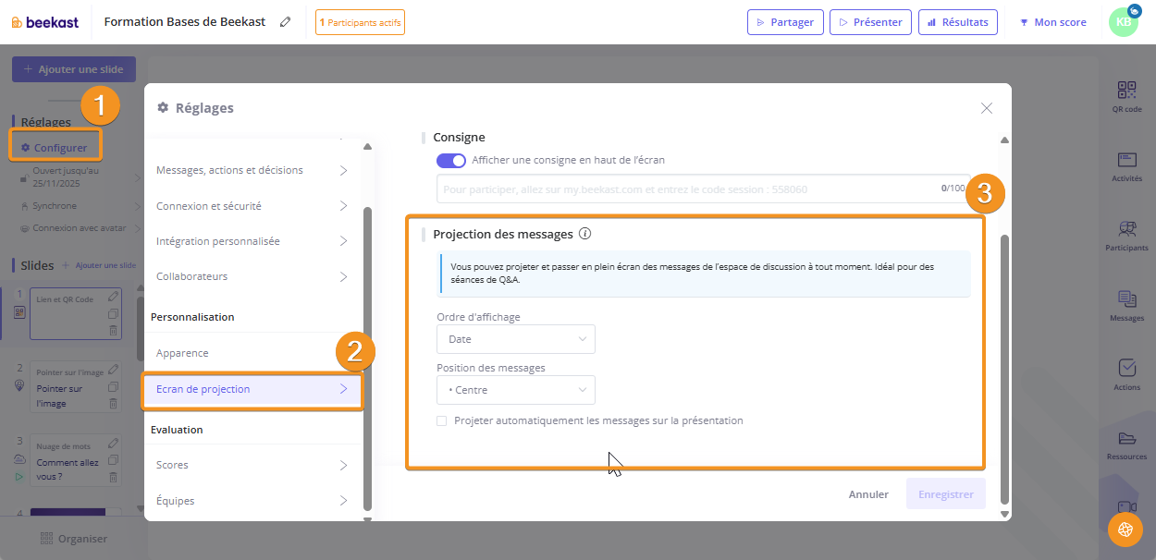The width and height of the screenshot is (1156, 560).
Task: Click the pencil icon to rename session
Action: coord(285,22)
